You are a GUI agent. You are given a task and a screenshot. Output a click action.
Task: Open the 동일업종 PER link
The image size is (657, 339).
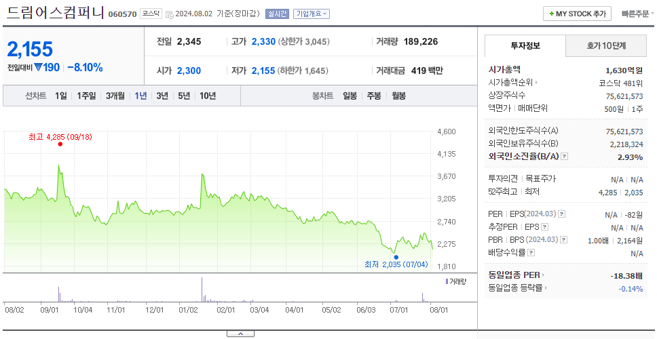514,275
